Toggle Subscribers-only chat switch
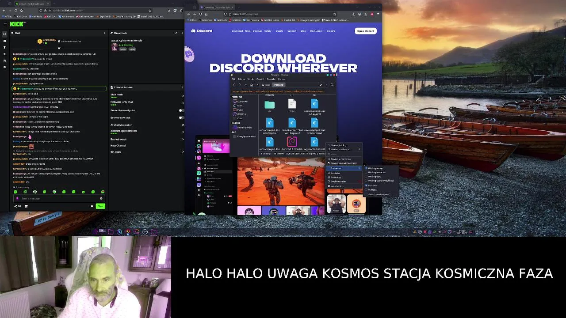 (181, 110)
